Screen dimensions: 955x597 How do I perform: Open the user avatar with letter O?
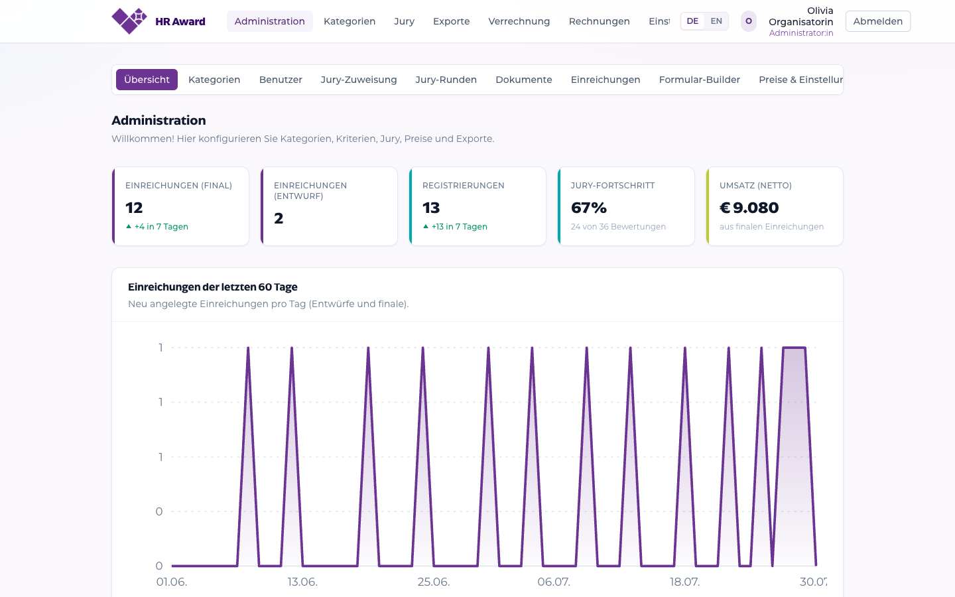tap(749, 21)
